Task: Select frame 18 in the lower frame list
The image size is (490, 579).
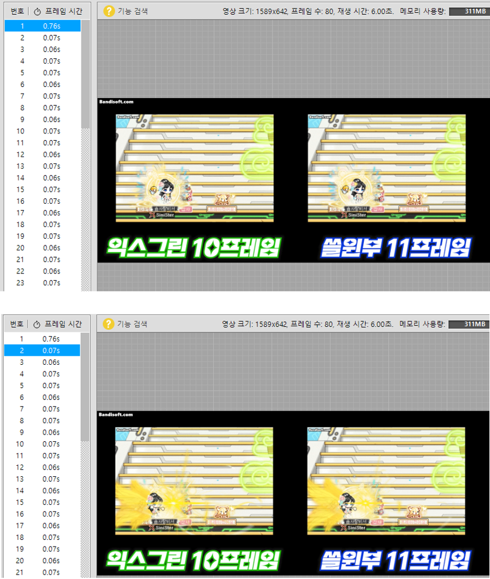Action: (x=42, y=537)
